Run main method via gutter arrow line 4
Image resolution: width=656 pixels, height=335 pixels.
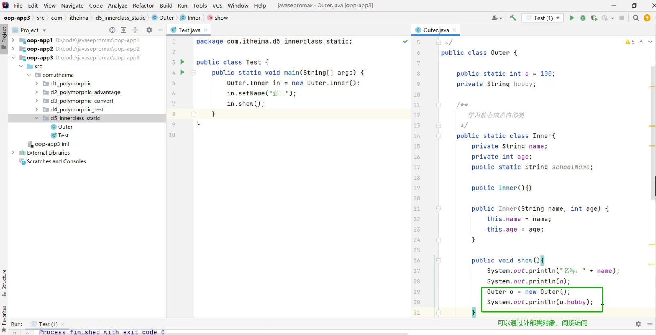pos(182,72)
